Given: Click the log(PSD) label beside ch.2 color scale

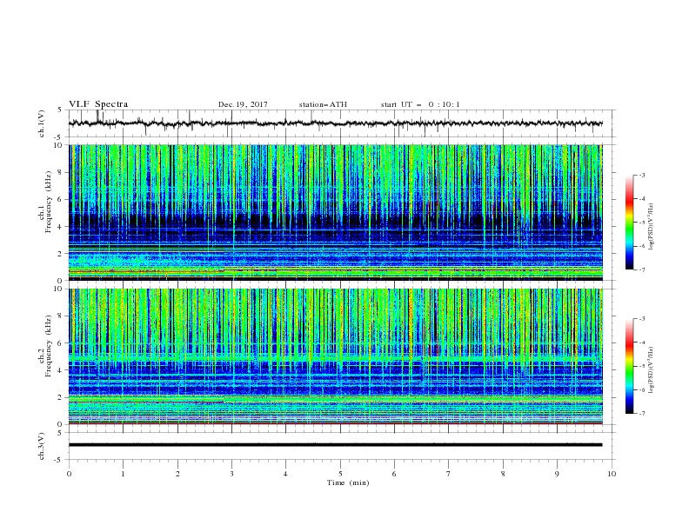Looking at the screenshot, I should (652, 370).
